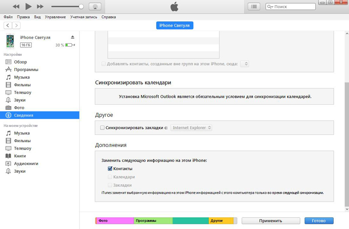Image resolution: width=349 pixels, height=229 pixels.
Task: Toggle Синхронизировать закладки с checkbox
Action: point(102,128)
